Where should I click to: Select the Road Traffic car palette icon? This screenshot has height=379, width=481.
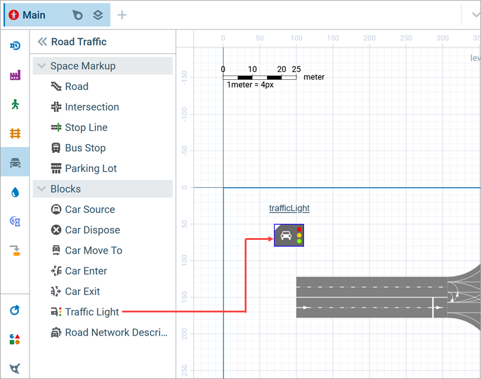click(x=15, y=163)
